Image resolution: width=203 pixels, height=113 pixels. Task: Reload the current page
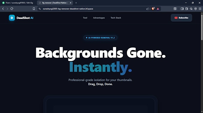pyautogui.click(x=12, y=9)
